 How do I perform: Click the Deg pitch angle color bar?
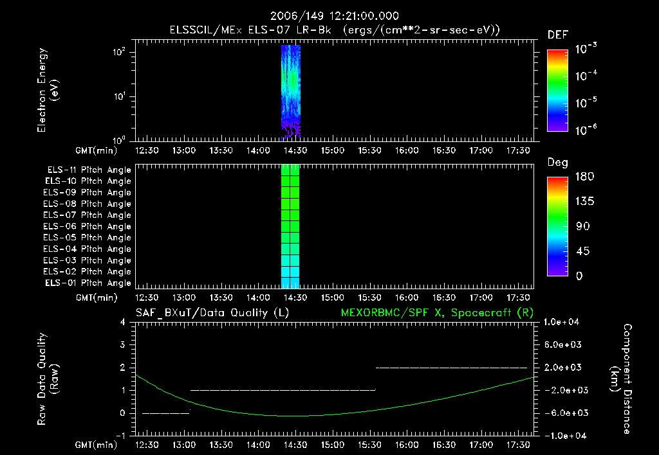tap(557, 227)
